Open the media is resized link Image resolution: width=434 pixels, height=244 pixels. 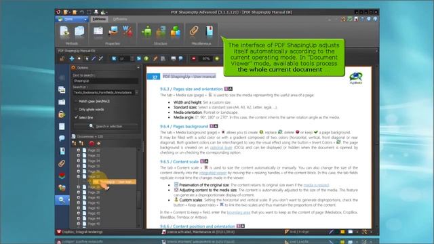pos(316,185)
